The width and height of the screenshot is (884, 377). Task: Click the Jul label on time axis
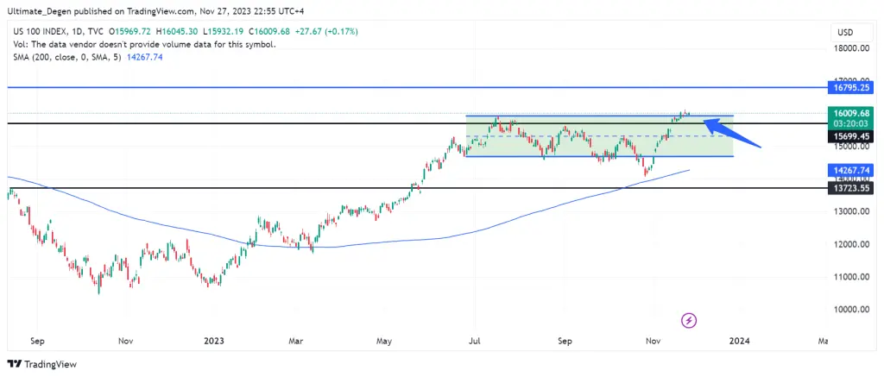pyautogui.click(x=476, y=341)
